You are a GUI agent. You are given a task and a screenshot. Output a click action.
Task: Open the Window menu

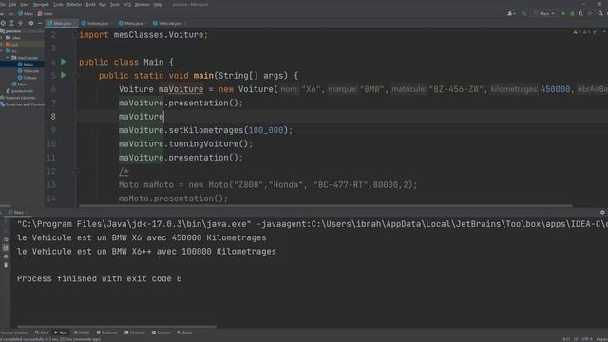click(142, 4)
